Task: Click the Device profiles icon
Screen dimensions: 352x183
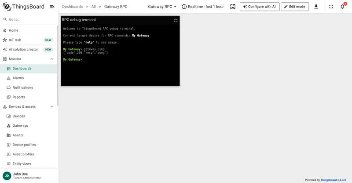Action: [8, 145]
